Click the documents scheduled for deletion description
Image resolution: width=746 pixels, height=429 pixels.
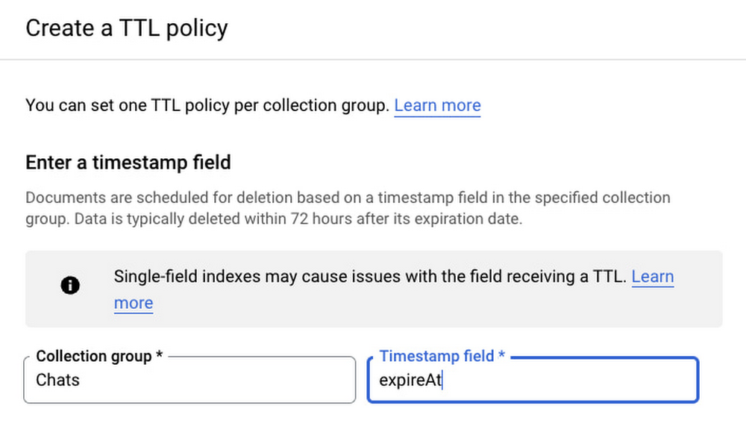(x=348, y=198)
